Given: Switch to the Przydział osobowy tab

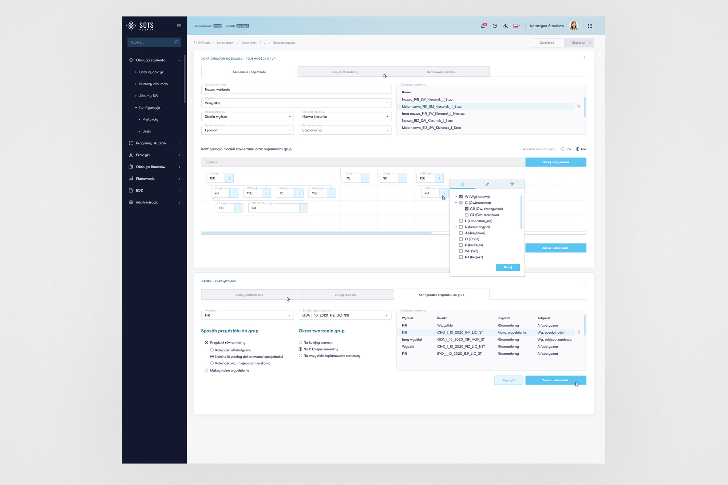Looking at the screenshot, I should tap(345, 72).
